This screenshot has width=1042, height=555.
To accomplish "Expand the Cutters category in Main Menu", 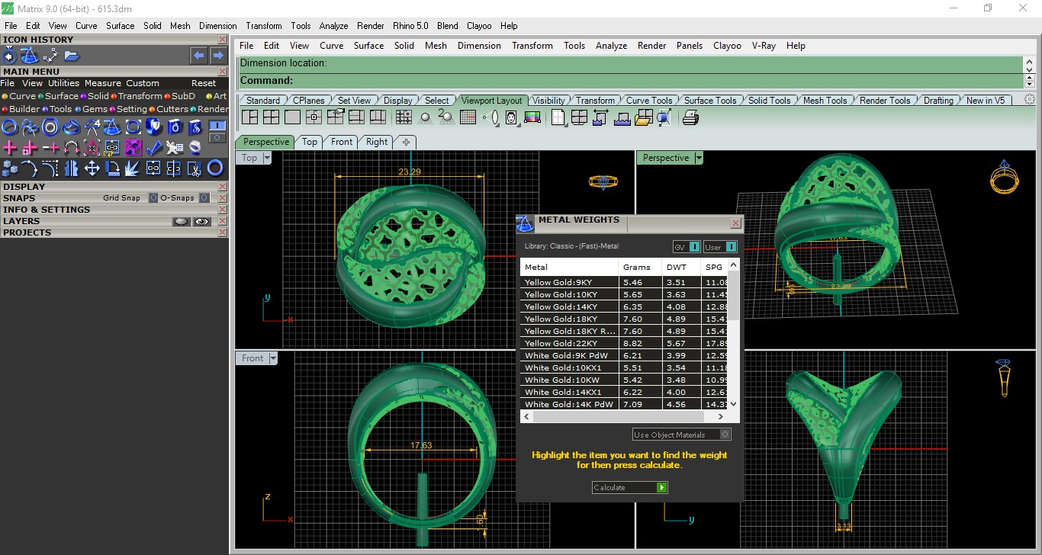I will (168, 109).
